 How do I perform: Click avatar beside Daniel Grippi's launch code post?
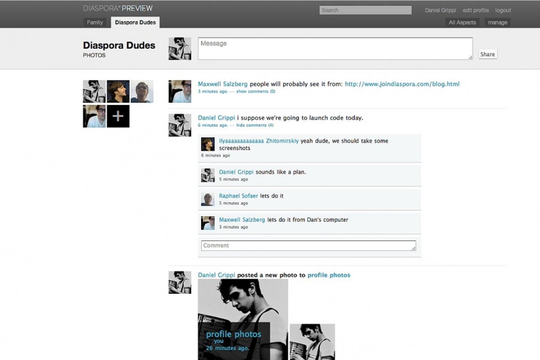point(180,125)
